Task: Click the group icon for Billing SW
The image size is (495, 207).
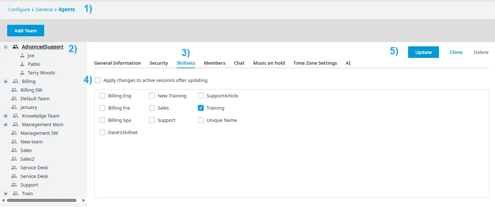Action: point(14,90)
